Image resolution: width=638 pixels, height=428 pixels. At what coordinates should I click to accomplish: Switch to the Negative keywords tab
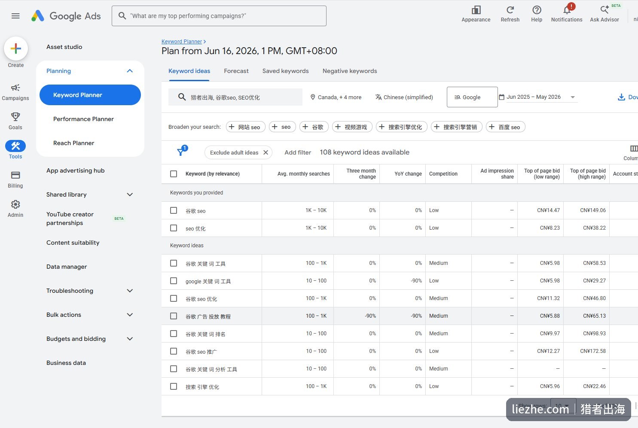coord(350,71)
